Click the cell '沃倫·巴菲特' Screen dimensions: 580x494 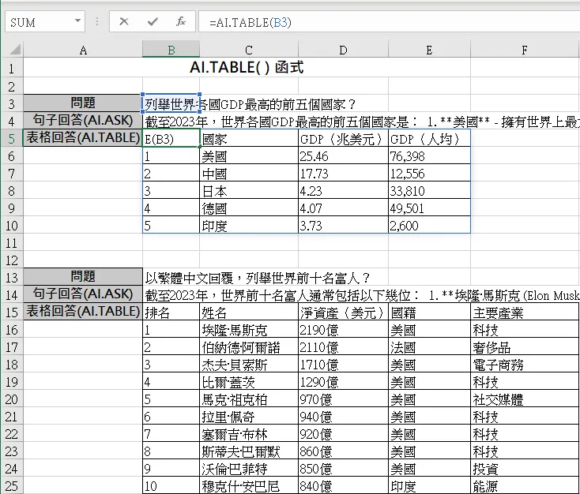coord(249,469)
